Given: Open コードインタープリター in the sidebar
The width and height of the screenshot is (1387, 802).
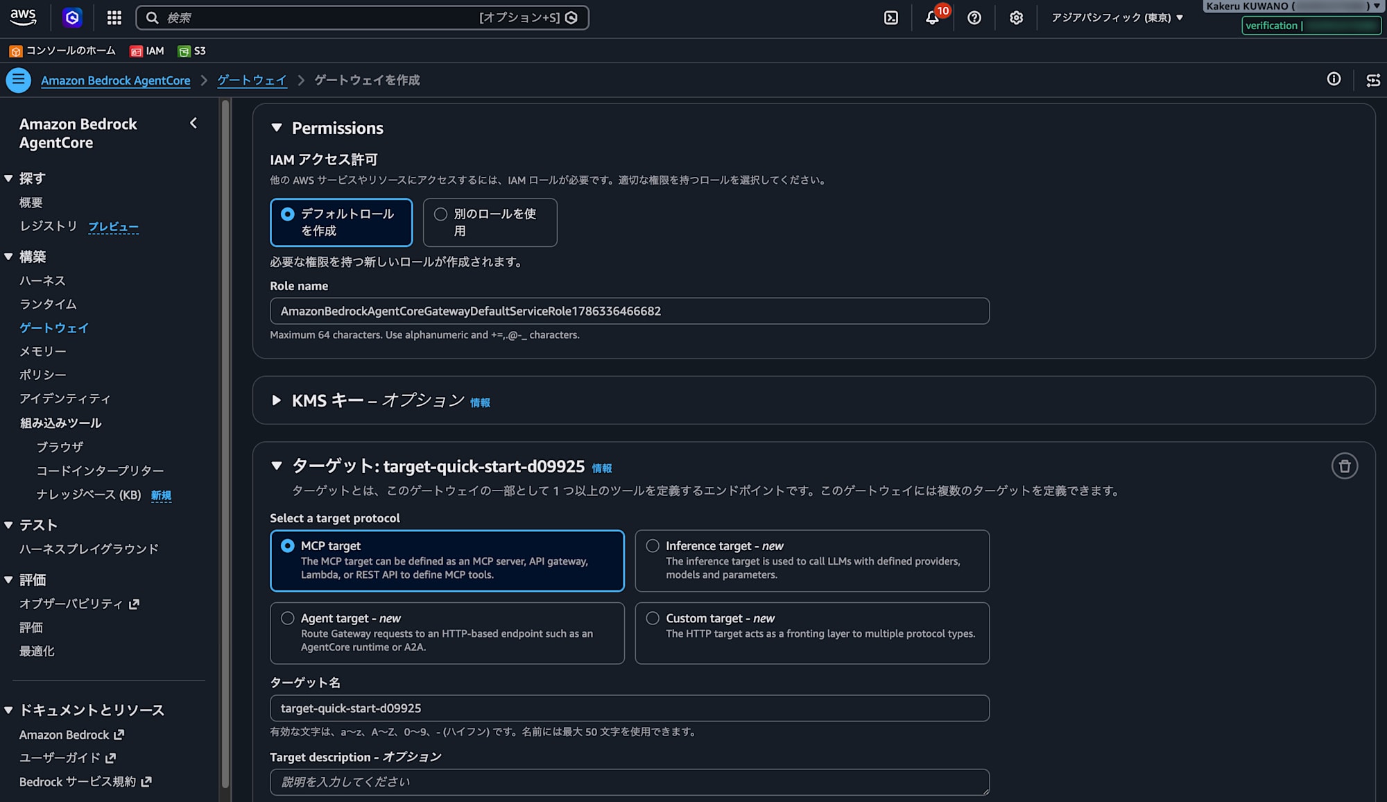Looking at the screenshot, I should [x=100, y=470].
